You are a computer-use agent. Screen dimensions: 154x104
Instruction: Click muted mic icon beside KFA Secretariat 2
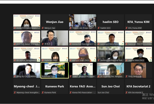tap(126, 92)
